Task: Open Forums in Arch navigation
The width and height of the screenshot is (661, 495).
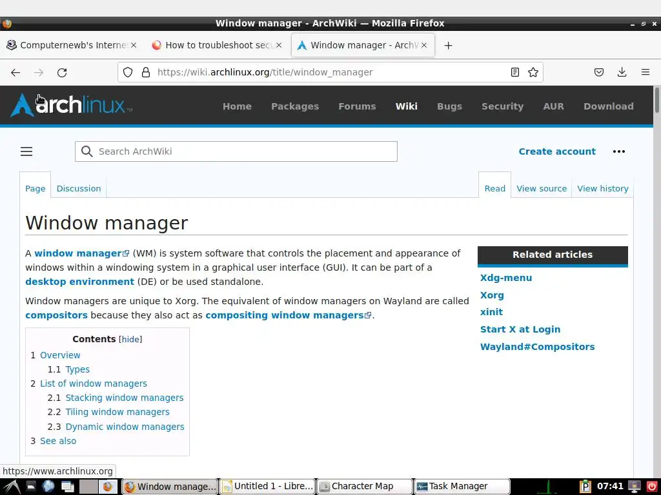Action: pos(357,106)
